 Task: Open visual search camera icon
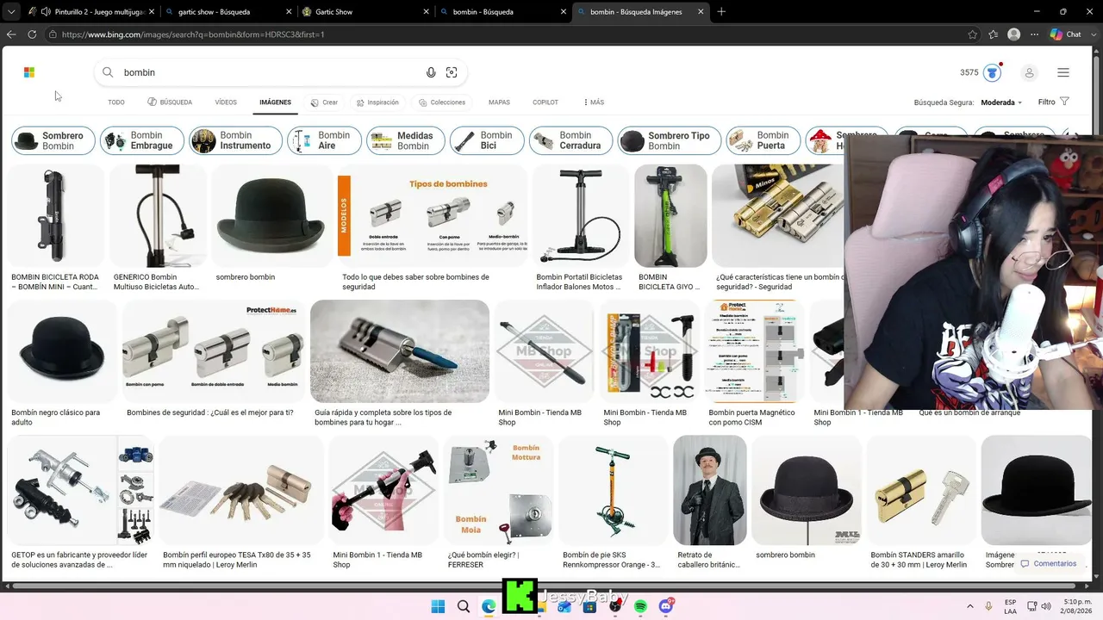click(452, 72)
